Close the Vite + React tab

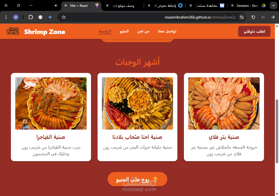(66, 6)
